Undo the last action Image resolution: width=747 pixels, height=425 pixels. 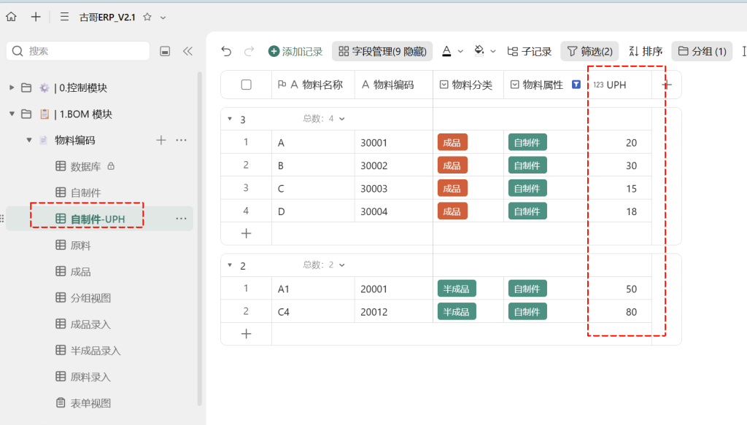(226, 51)
